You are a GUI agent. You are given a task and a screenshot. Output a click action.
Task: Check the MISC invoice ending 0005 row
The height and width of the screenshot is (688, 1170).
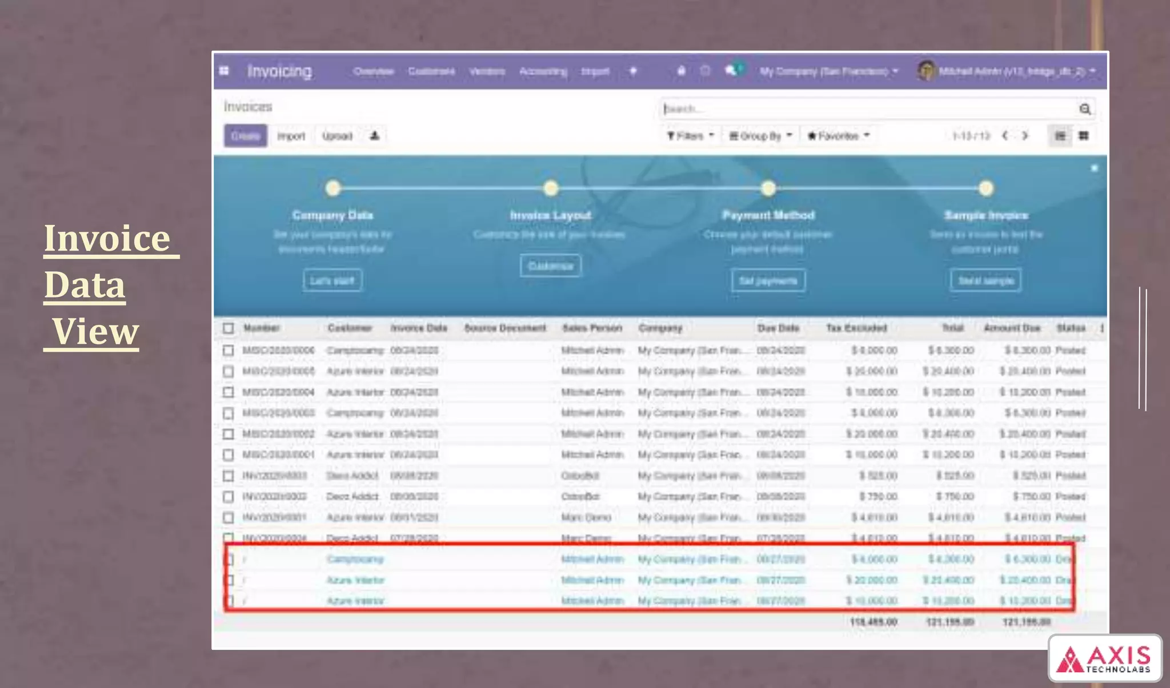(x=229, y=371)
